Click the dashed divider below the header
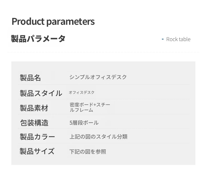This screenshot has width=208, height=171. click(103, 52)
